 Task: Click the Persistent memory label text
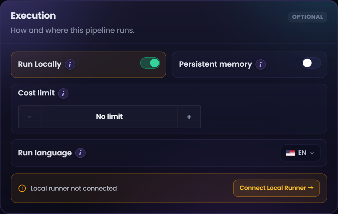[216, 64]
